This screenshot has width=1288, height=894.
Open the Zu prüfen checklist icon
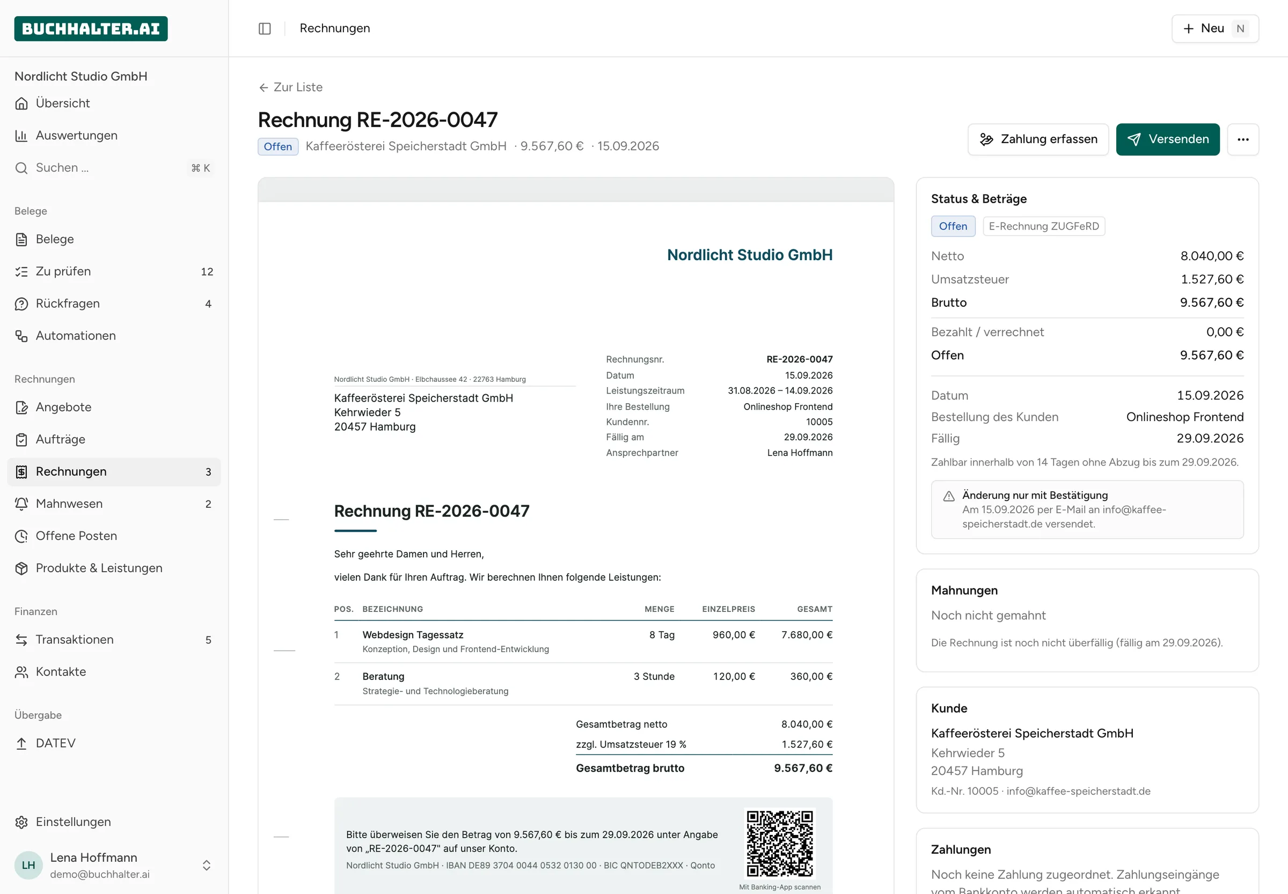click(x=21, y=272)
